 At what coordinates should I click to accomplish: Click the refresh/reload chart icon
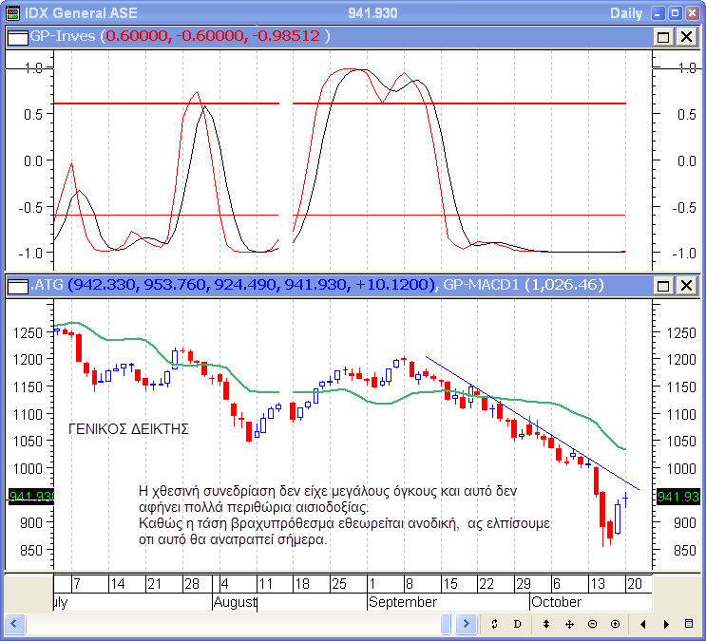(495, 624)
